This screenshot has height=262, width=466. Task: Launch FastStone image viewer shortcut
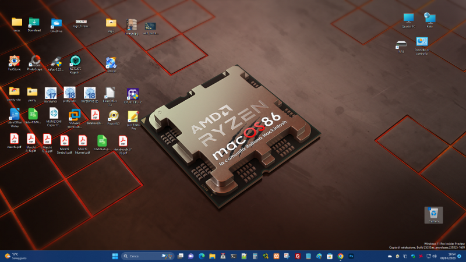pos(14,63)
